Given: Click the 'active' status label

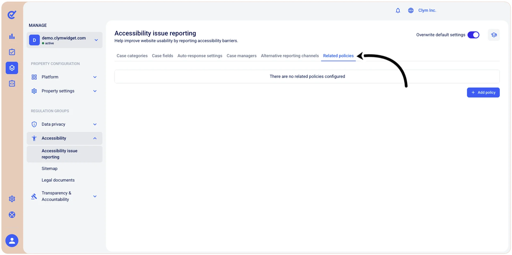Looking at the screenshot, I should [49, 43].
